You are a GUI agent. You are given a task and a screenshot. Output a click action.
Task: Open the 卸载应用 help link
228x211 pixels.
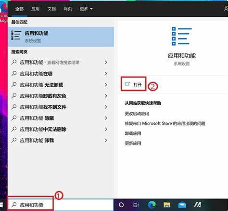[133, 133]
